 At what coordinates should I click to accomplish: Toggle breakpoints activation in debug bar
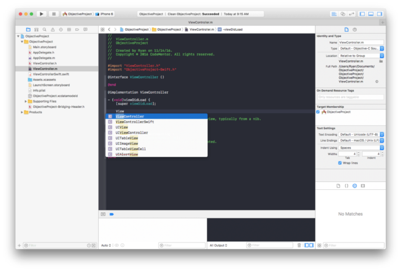click(112, 214)
